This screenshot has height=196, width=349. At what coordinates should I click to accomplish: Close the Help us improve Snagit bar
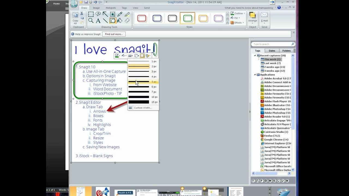point(294,32)
